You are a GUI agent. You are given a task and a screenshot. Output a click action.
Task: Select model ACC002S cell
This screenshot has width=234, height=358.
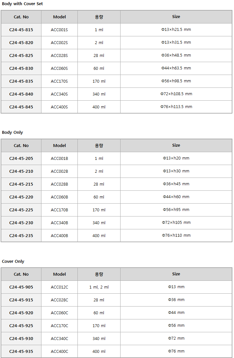pos(59,43)
